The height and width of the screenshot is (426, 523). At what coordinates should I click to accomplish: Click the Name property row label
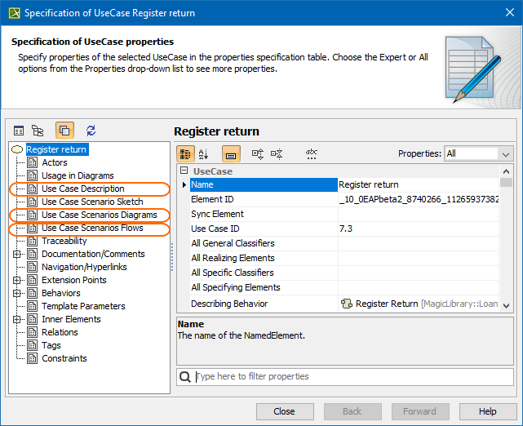(x=264, y=184)
